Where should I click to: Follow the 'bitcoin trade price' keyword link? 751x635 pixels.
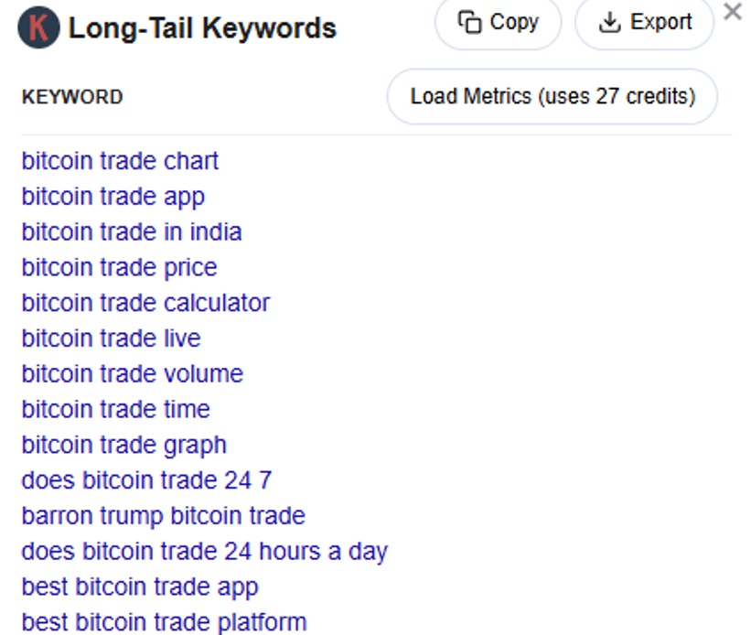(119, 268)
